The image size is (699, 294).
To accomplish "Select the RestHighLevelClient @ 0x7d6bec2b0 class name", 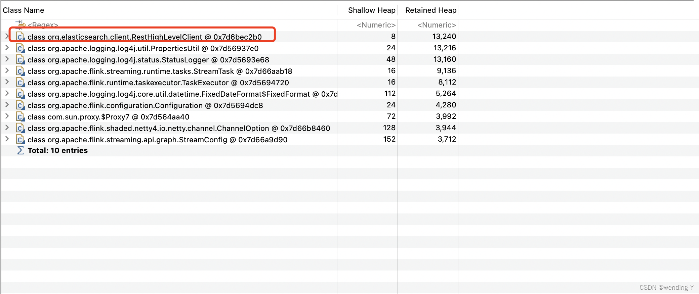I will (145, 37).
